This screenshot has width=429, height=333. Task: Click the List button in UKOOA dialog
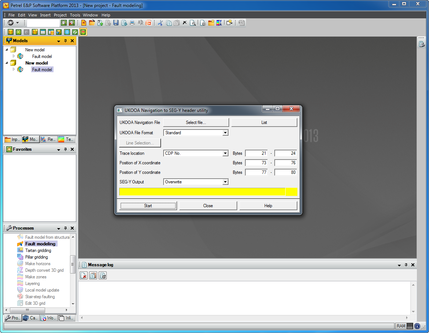[264, 122]
